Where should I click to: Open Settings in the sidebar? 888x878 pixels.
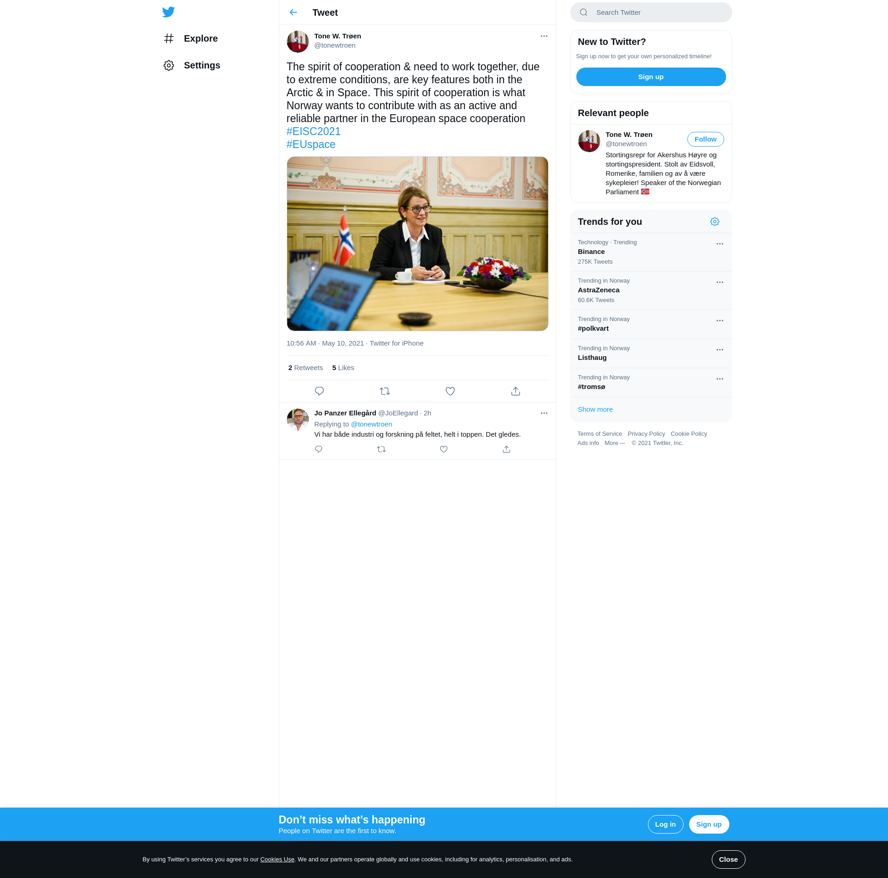click(192, 65)
